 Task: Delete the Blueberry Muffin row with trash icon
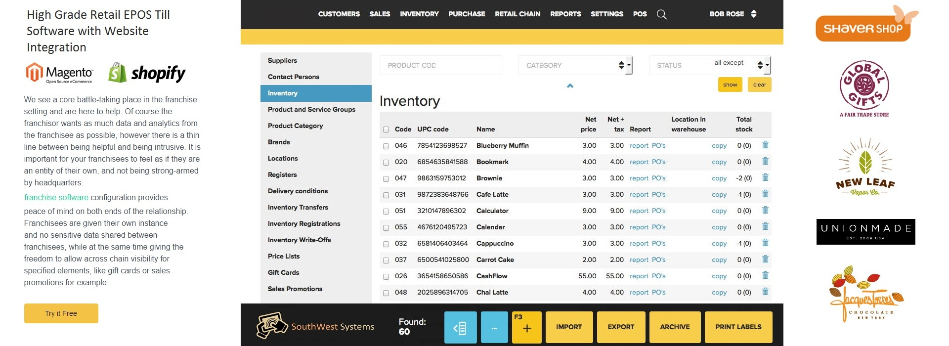(765, 145)
